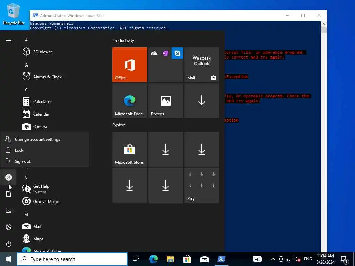This screenshot has height=266, width=355.
Task: Open the Microsoft Store tile
Action: click(x=130, y=149)
